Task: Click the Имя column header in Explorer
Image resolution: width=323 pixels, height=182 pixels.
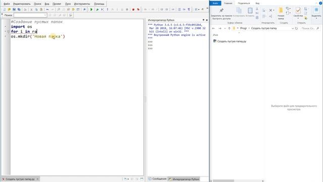Action: (x=216, y=35)
